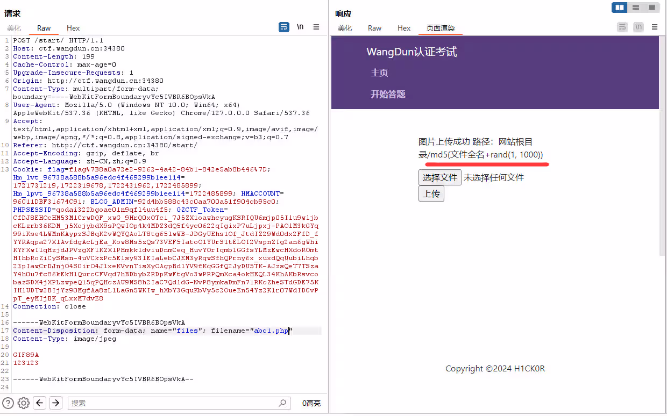Toggle word wrap in request panel
The height and width of the screenshot is (416, 667).
tap(284, 27)
